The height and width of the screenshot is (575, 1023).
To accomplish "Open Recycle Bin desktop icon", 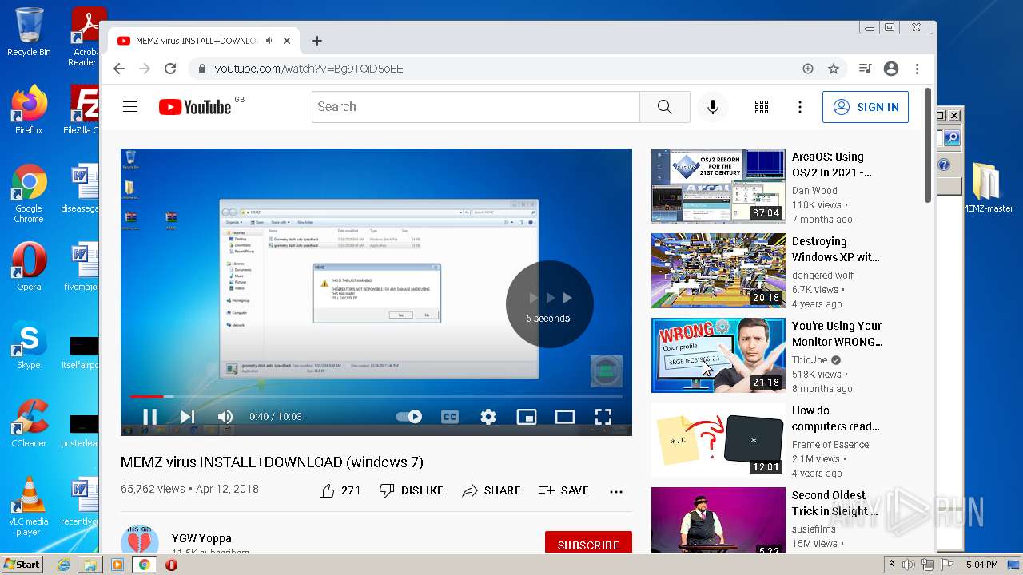I will 29,32.
